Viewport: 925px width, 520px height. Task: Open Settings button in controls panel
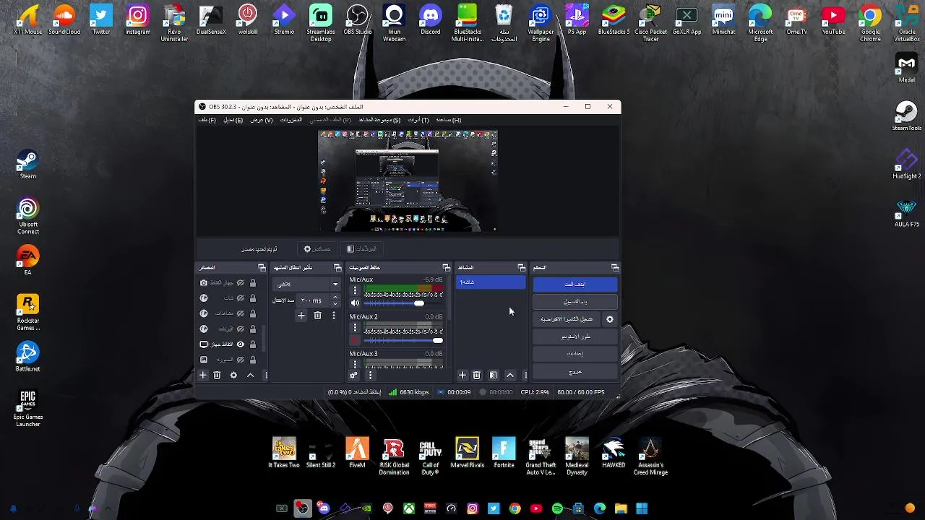(x=575, y=354)
